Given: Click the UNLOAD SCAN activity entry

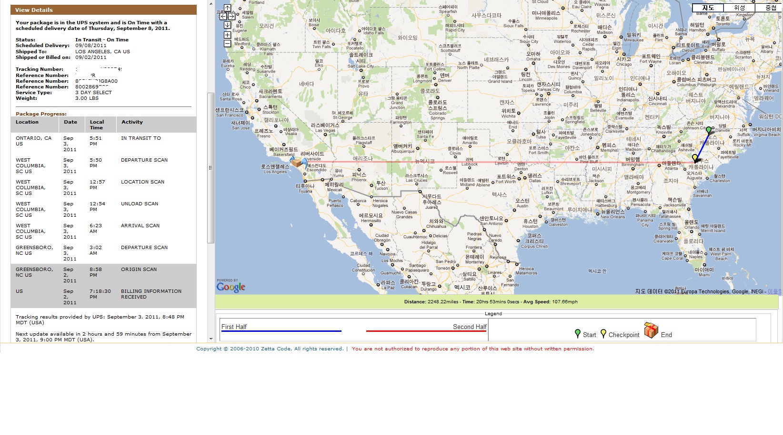Looking at the screenshot, I should [x=140, y=204].
